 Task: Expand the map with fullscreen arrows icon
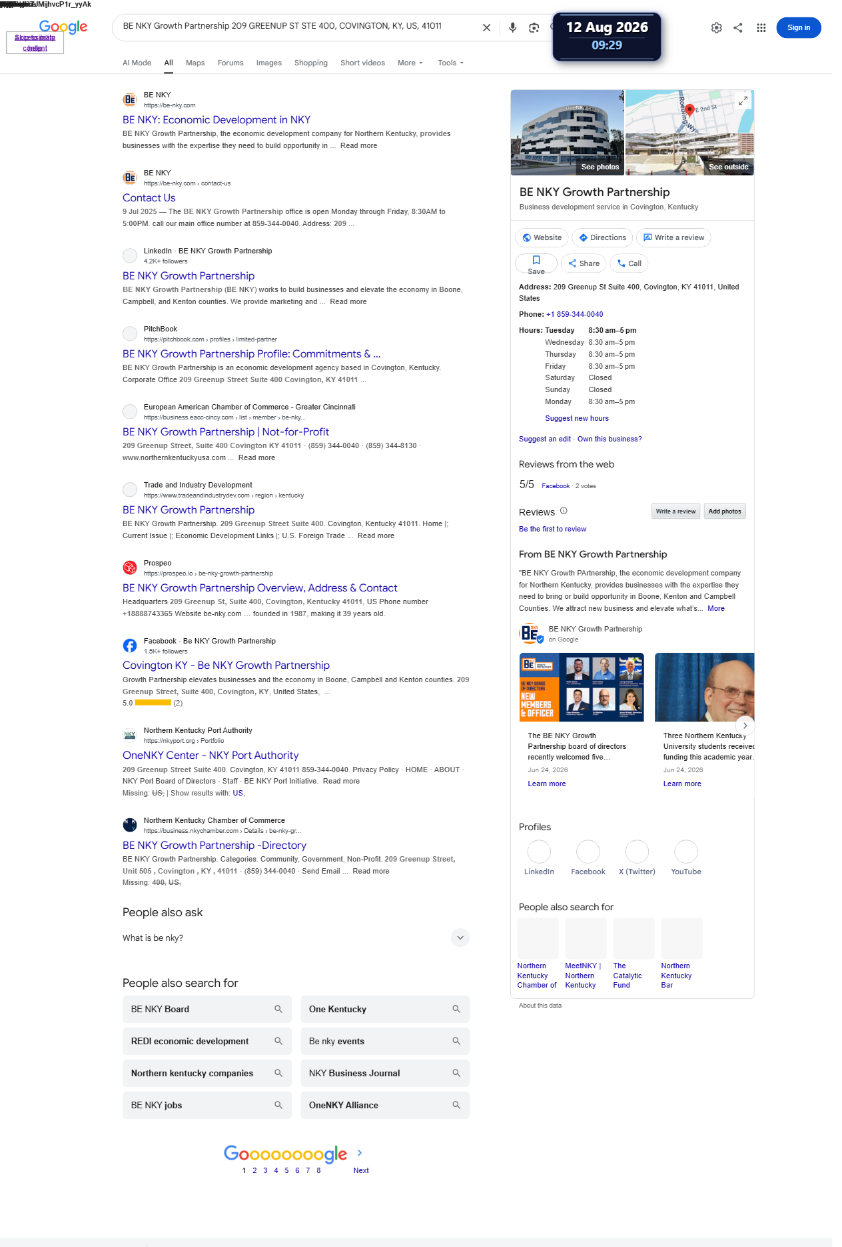743,101
